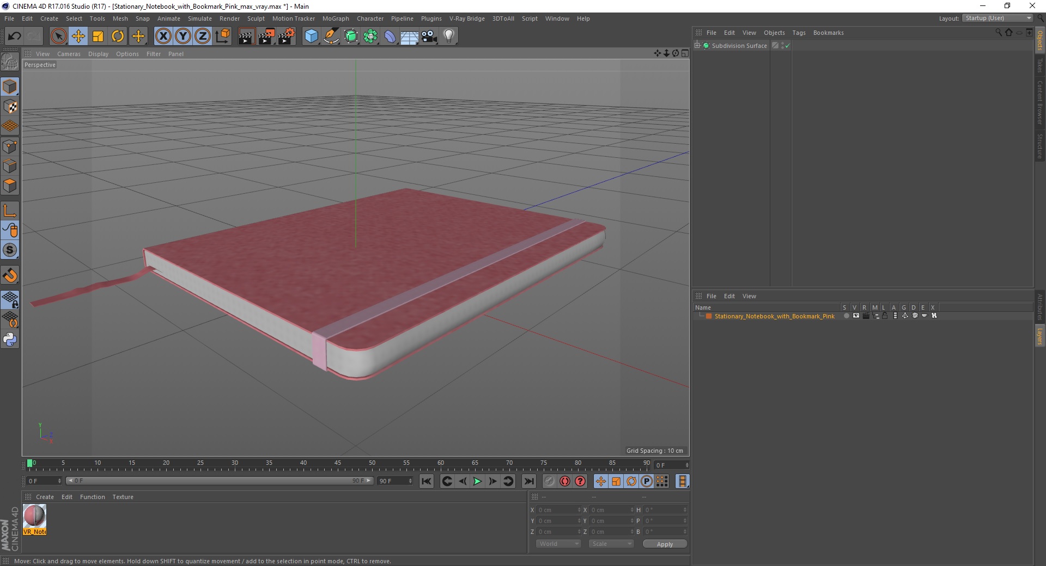The image size is (1046, 566).
Task: Switch to Texture mode checkered cube
Action: tap(10, 107)
